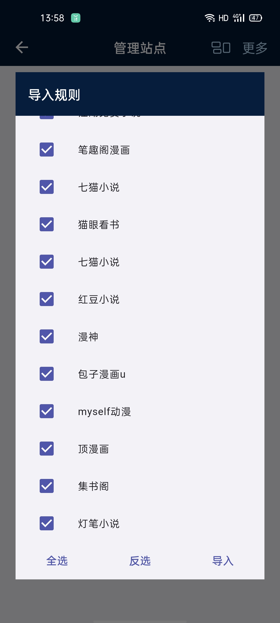Tap the 4G signal strength icon
The width and height of the screenshot is (280, 623).
point(239,18)
